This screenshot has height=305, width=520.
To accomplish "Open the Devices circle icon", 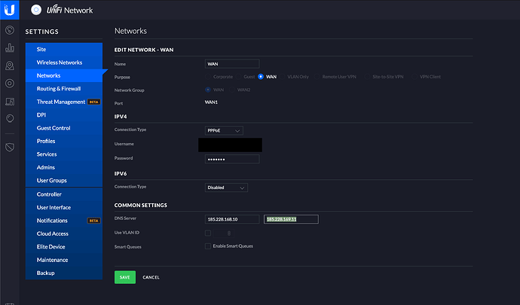I will tap(10, 83).
